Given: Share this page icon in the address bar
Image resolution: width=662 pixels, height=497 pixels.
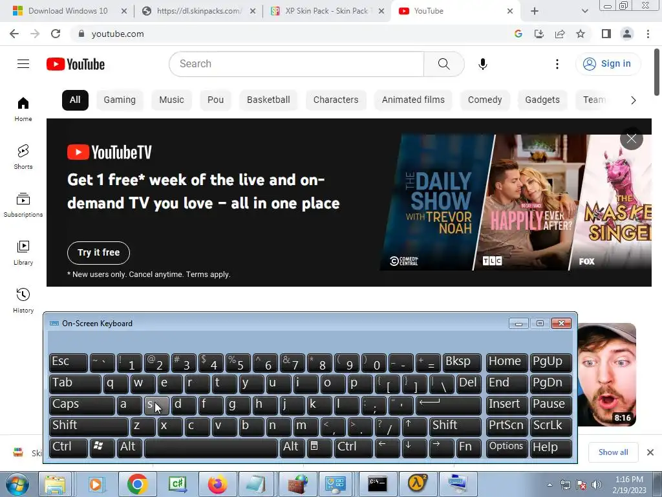Looking at the screenshot, I should [560, 34].
